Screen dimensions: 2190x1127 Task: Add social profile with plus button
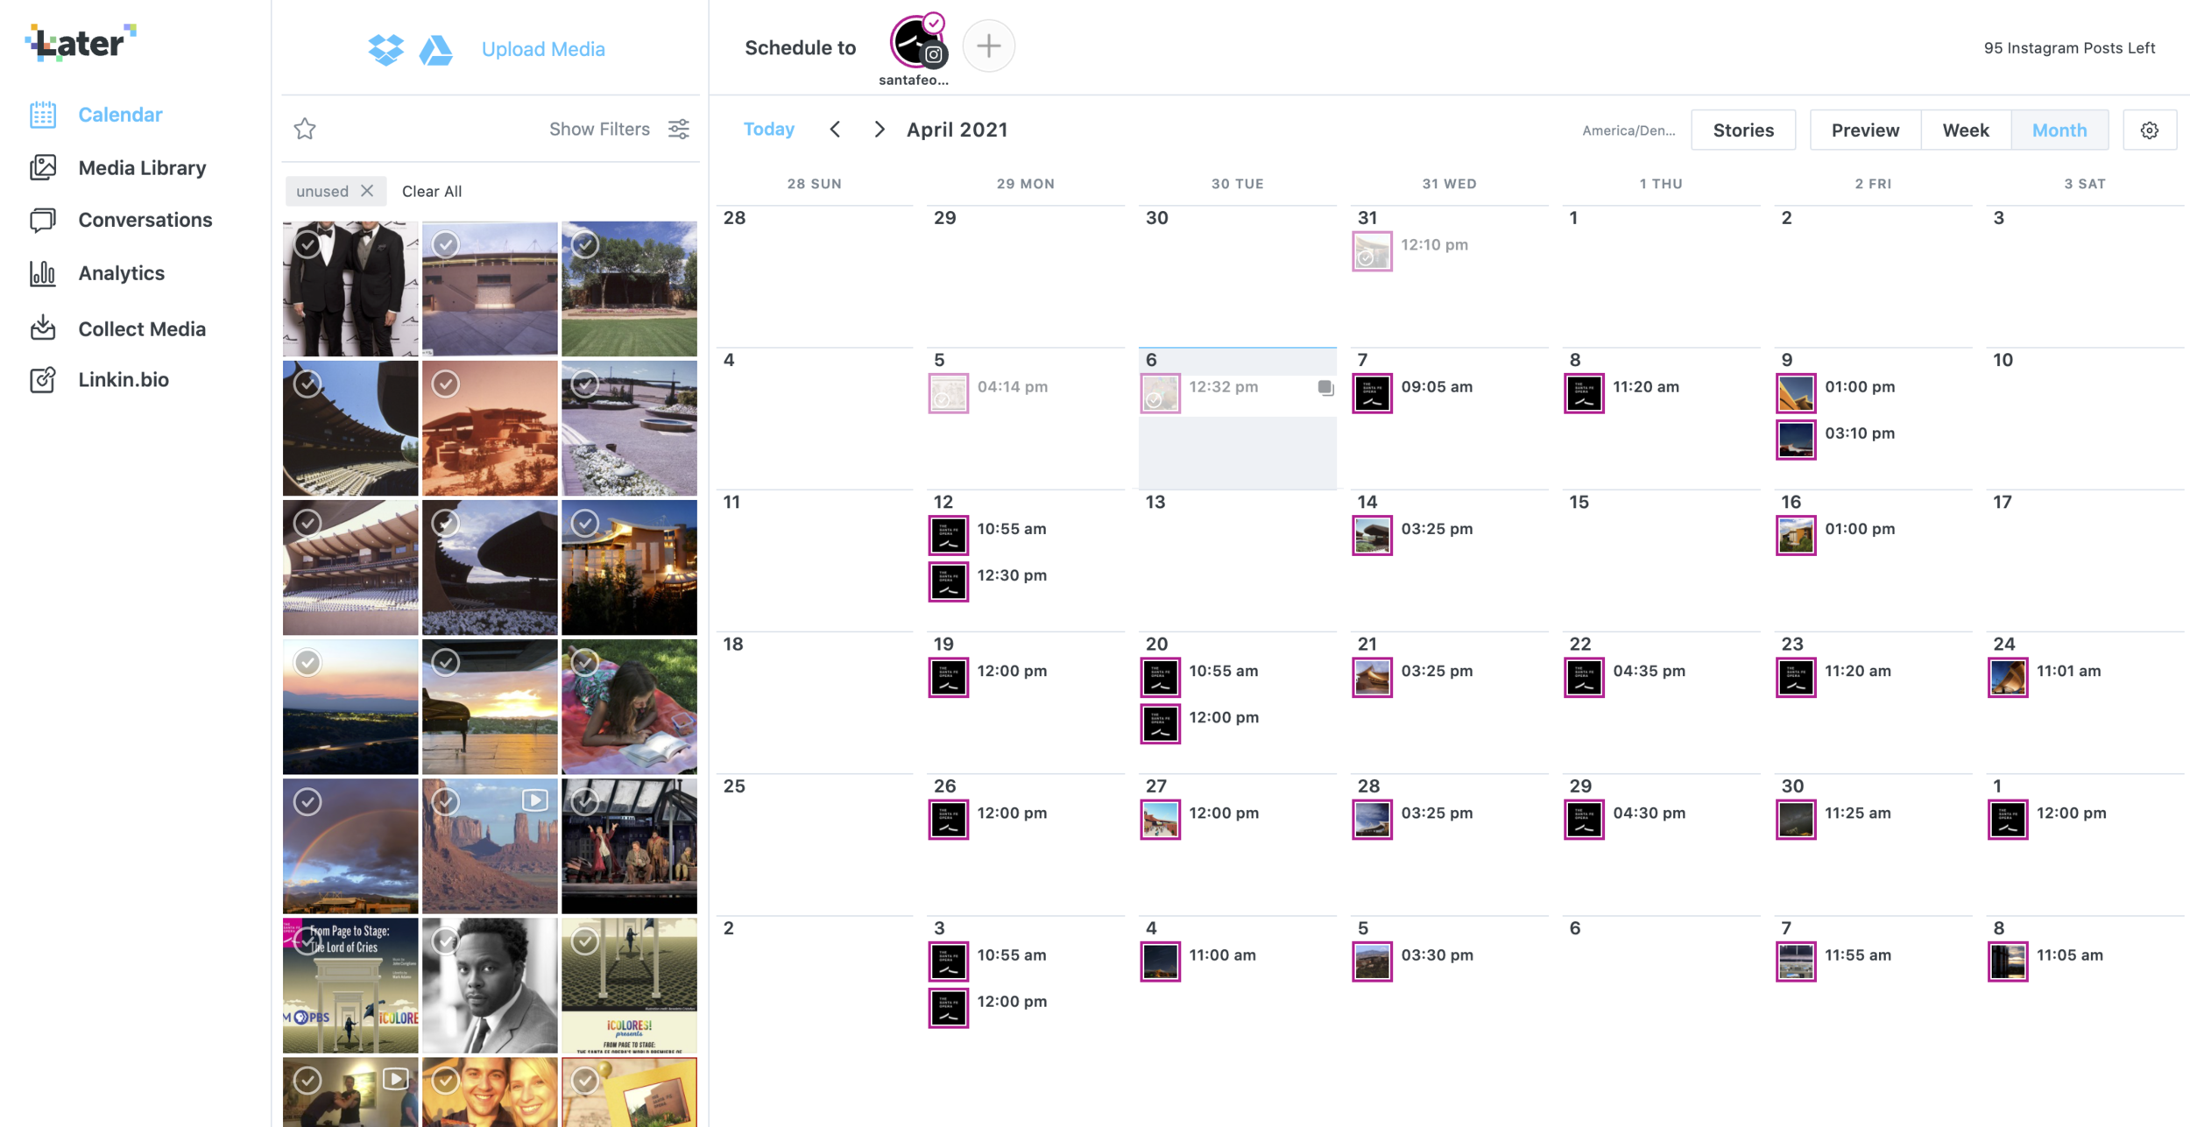tap(988, 46)
